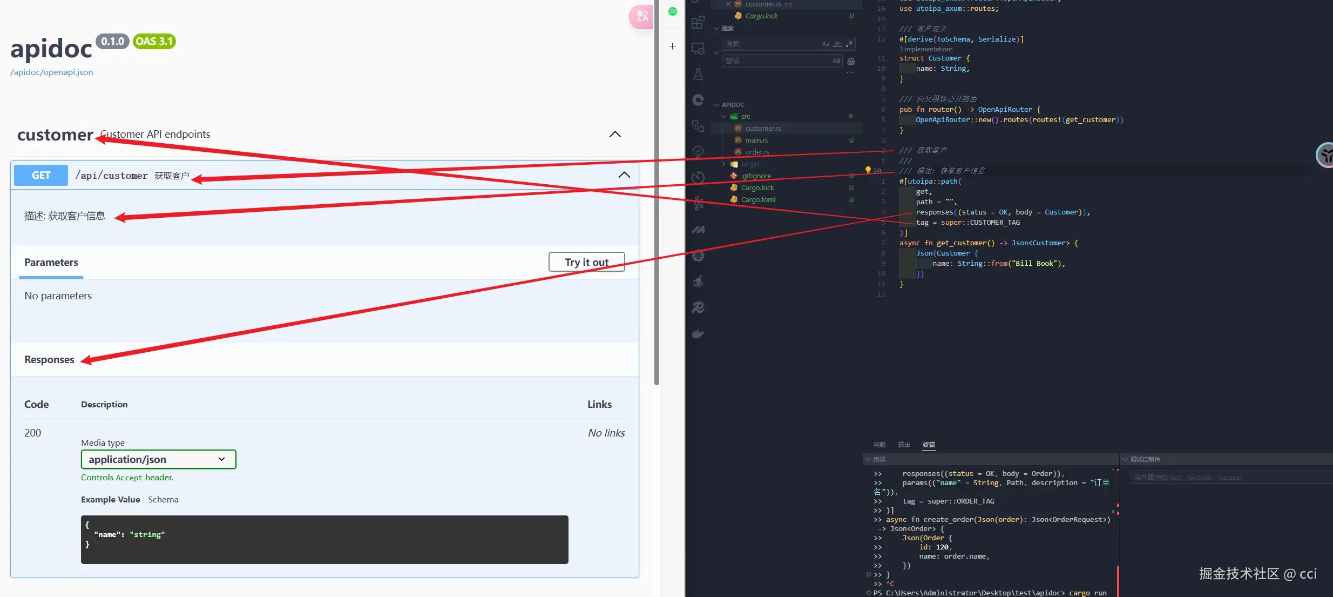Open the Remote Explorer monitor icon
This screenshot has height=597, width=1333.
(698, 49)
